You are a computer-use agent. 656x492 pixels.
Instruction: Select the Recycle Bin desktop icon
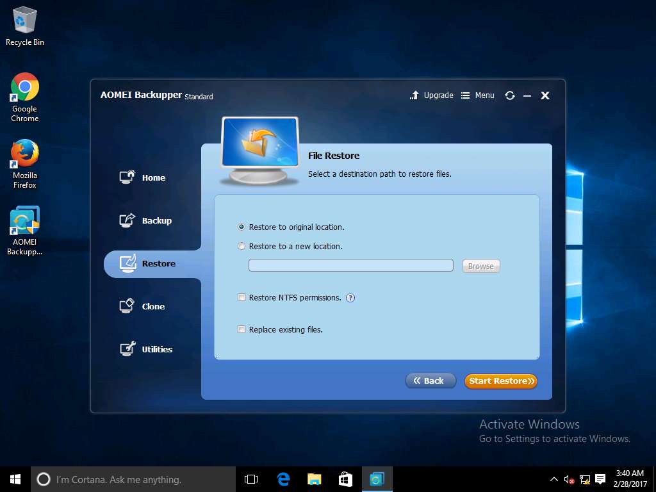pyautogui.click(x=25, y=26)
